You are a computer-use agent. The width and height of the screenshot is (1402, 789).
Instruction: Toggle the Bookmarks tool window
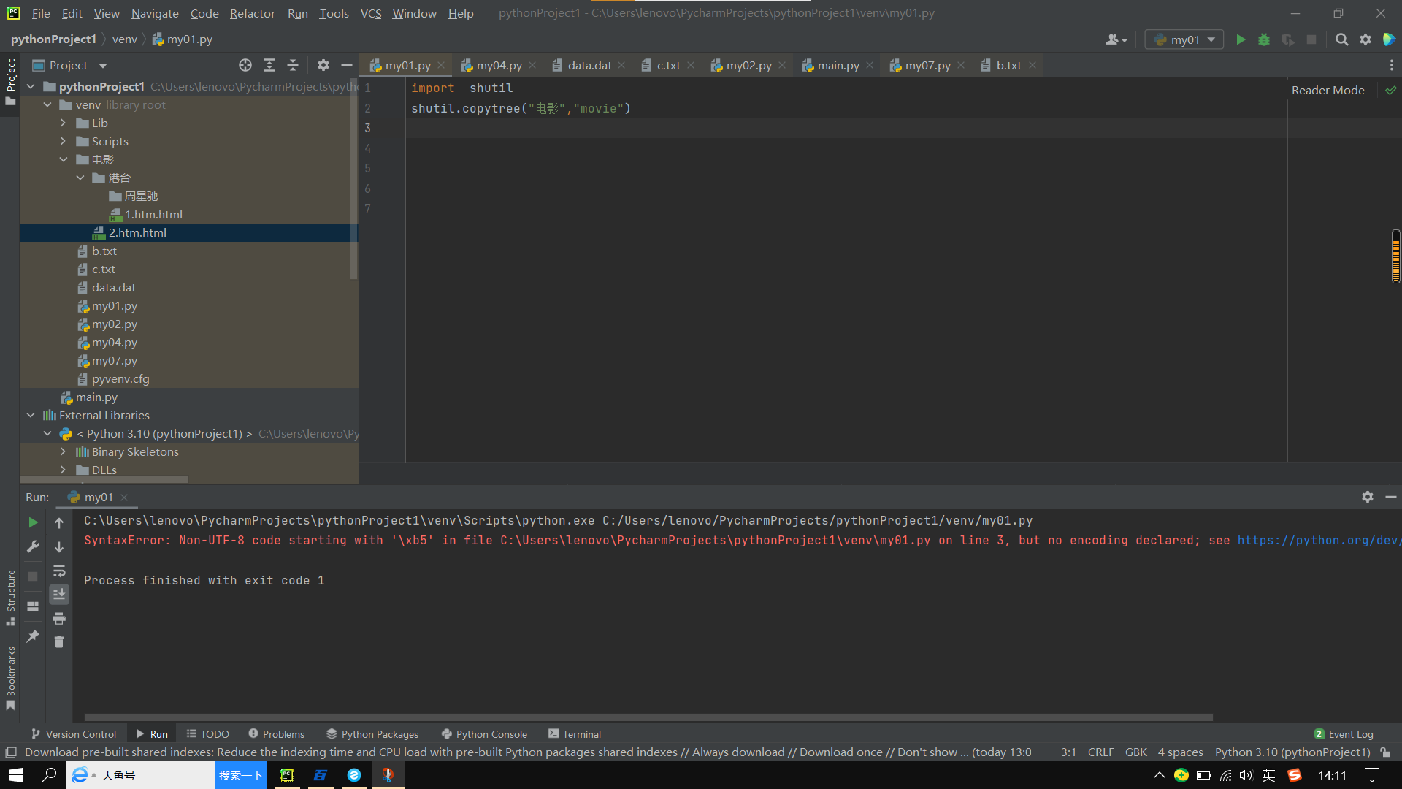[x=10, y=679]
